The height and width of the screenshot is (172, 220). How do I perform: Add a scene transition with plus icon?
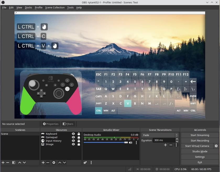[165, 145]
